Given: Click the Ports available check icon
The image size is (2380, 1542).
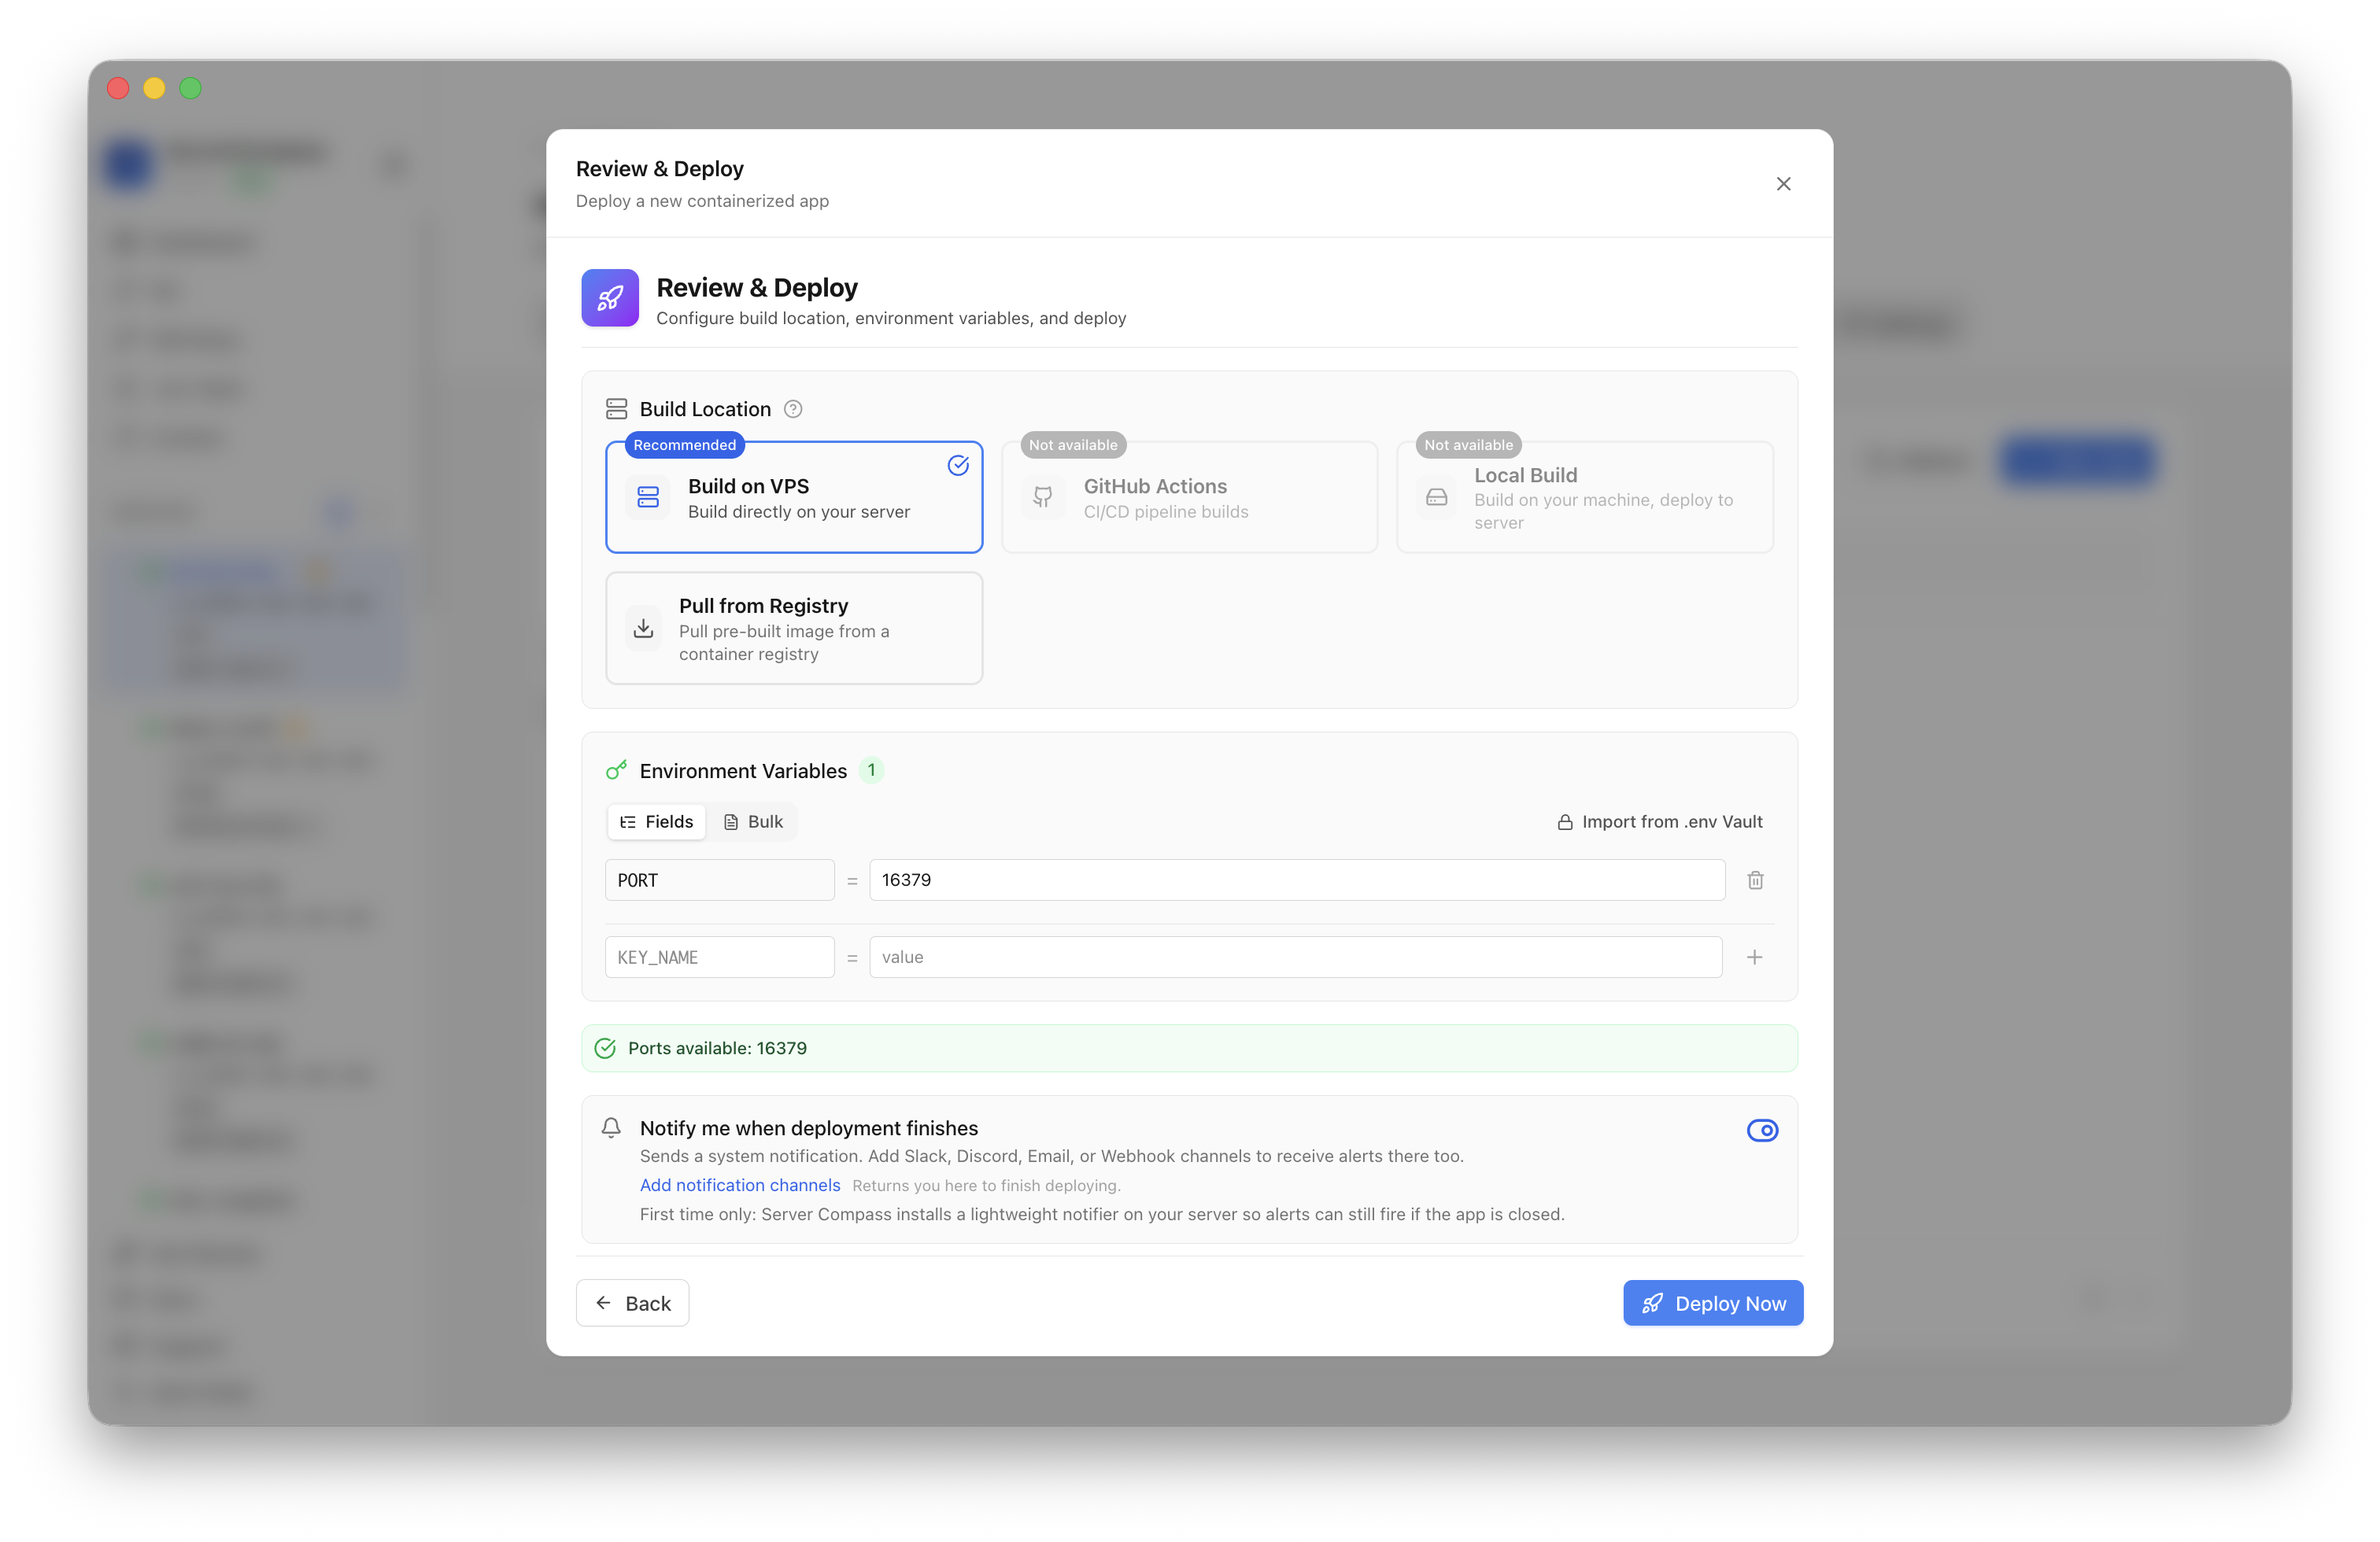Looking at the screenshot, I should click(605, 1047).
